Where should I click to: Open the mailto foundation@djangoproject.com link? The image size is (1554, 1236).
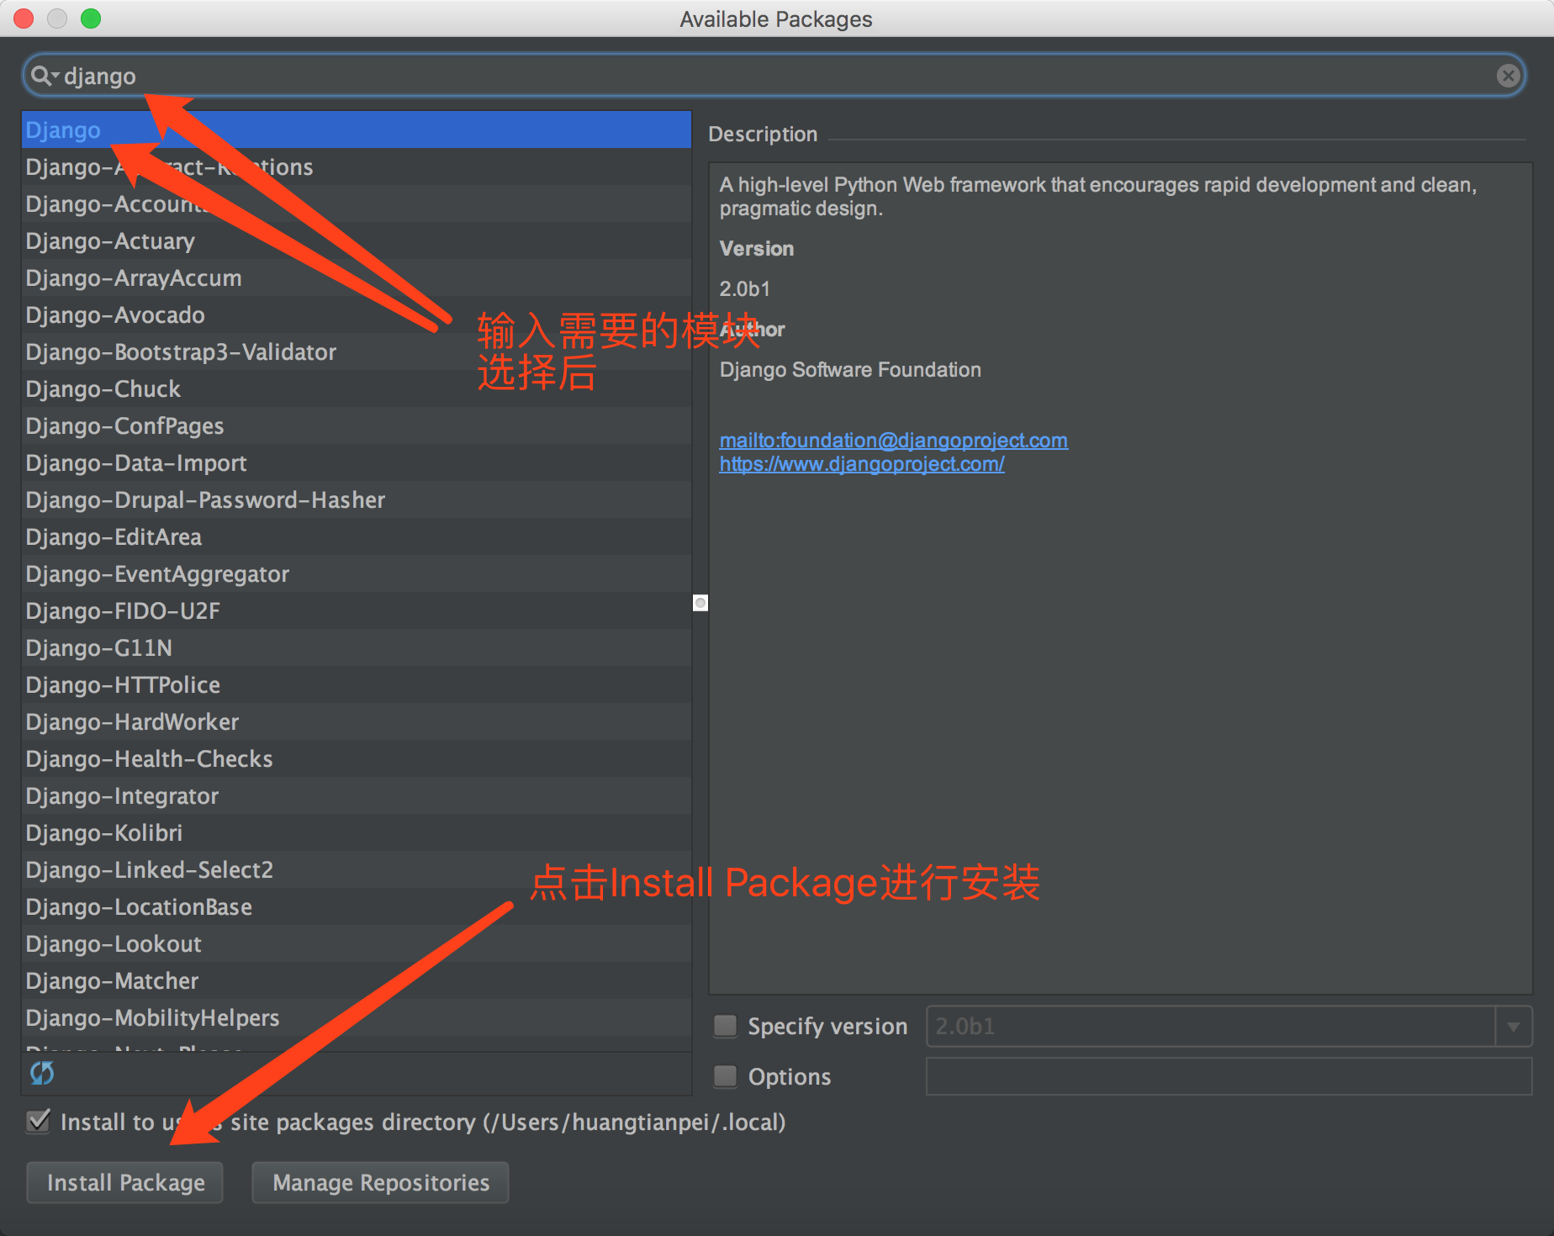(894, 440)
